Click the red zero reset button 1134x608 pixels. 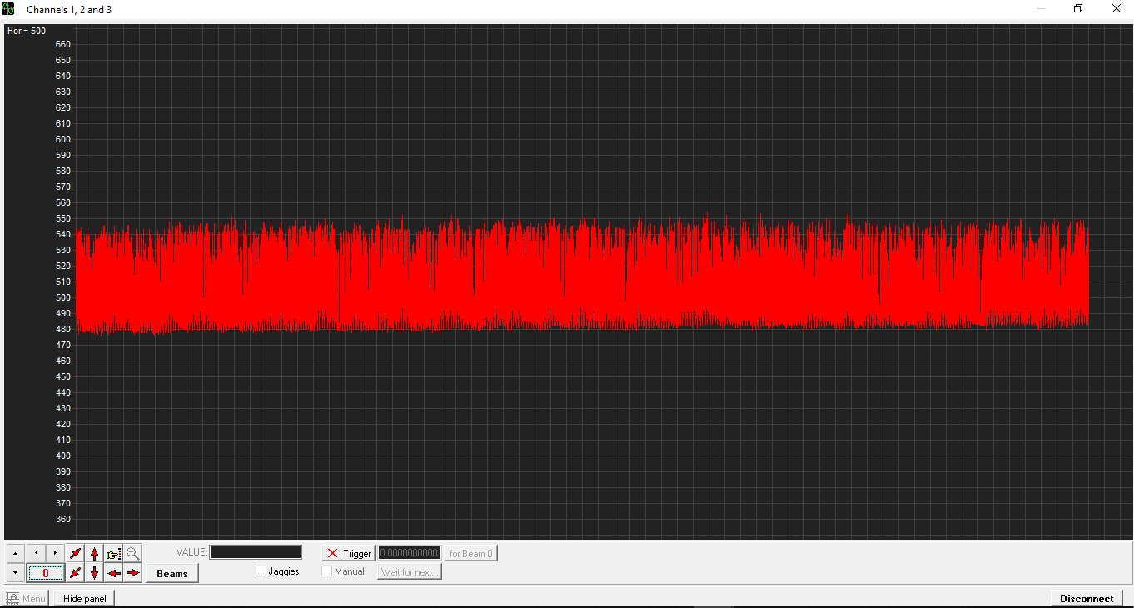46,573
